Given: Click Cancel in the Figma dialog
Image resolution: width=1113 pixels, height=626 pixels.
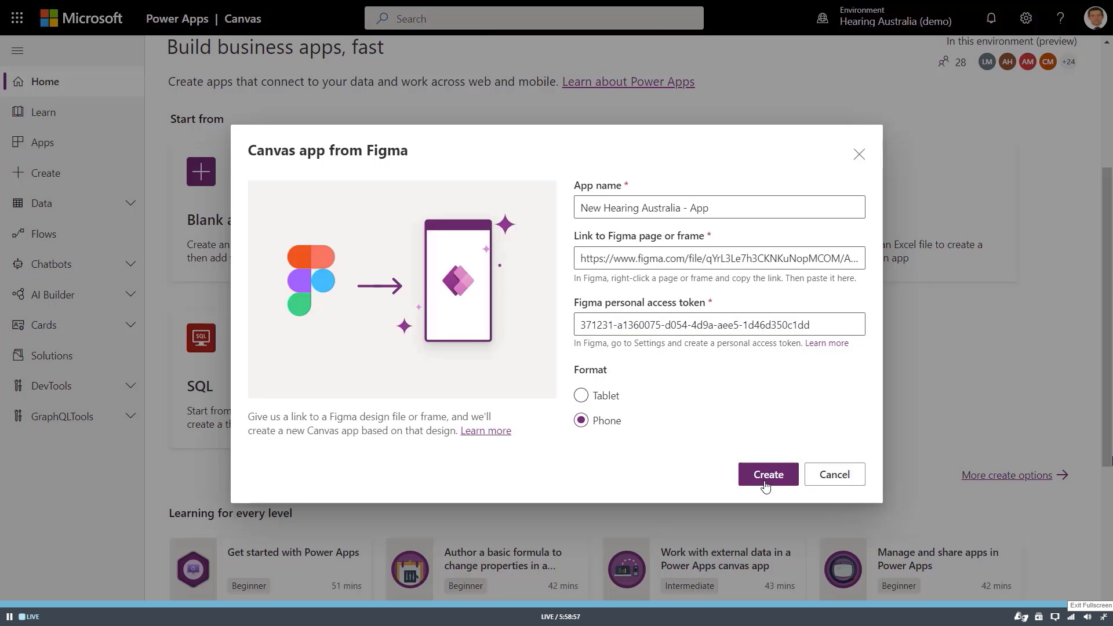Looking at the screenshot, I should click(835, 474).
